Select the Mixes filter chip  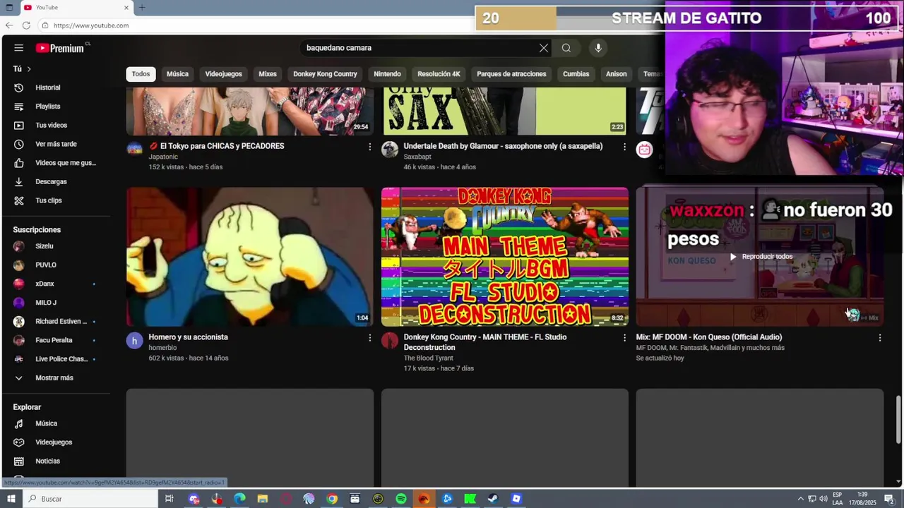pyautogui.click(x=268, y=74)
